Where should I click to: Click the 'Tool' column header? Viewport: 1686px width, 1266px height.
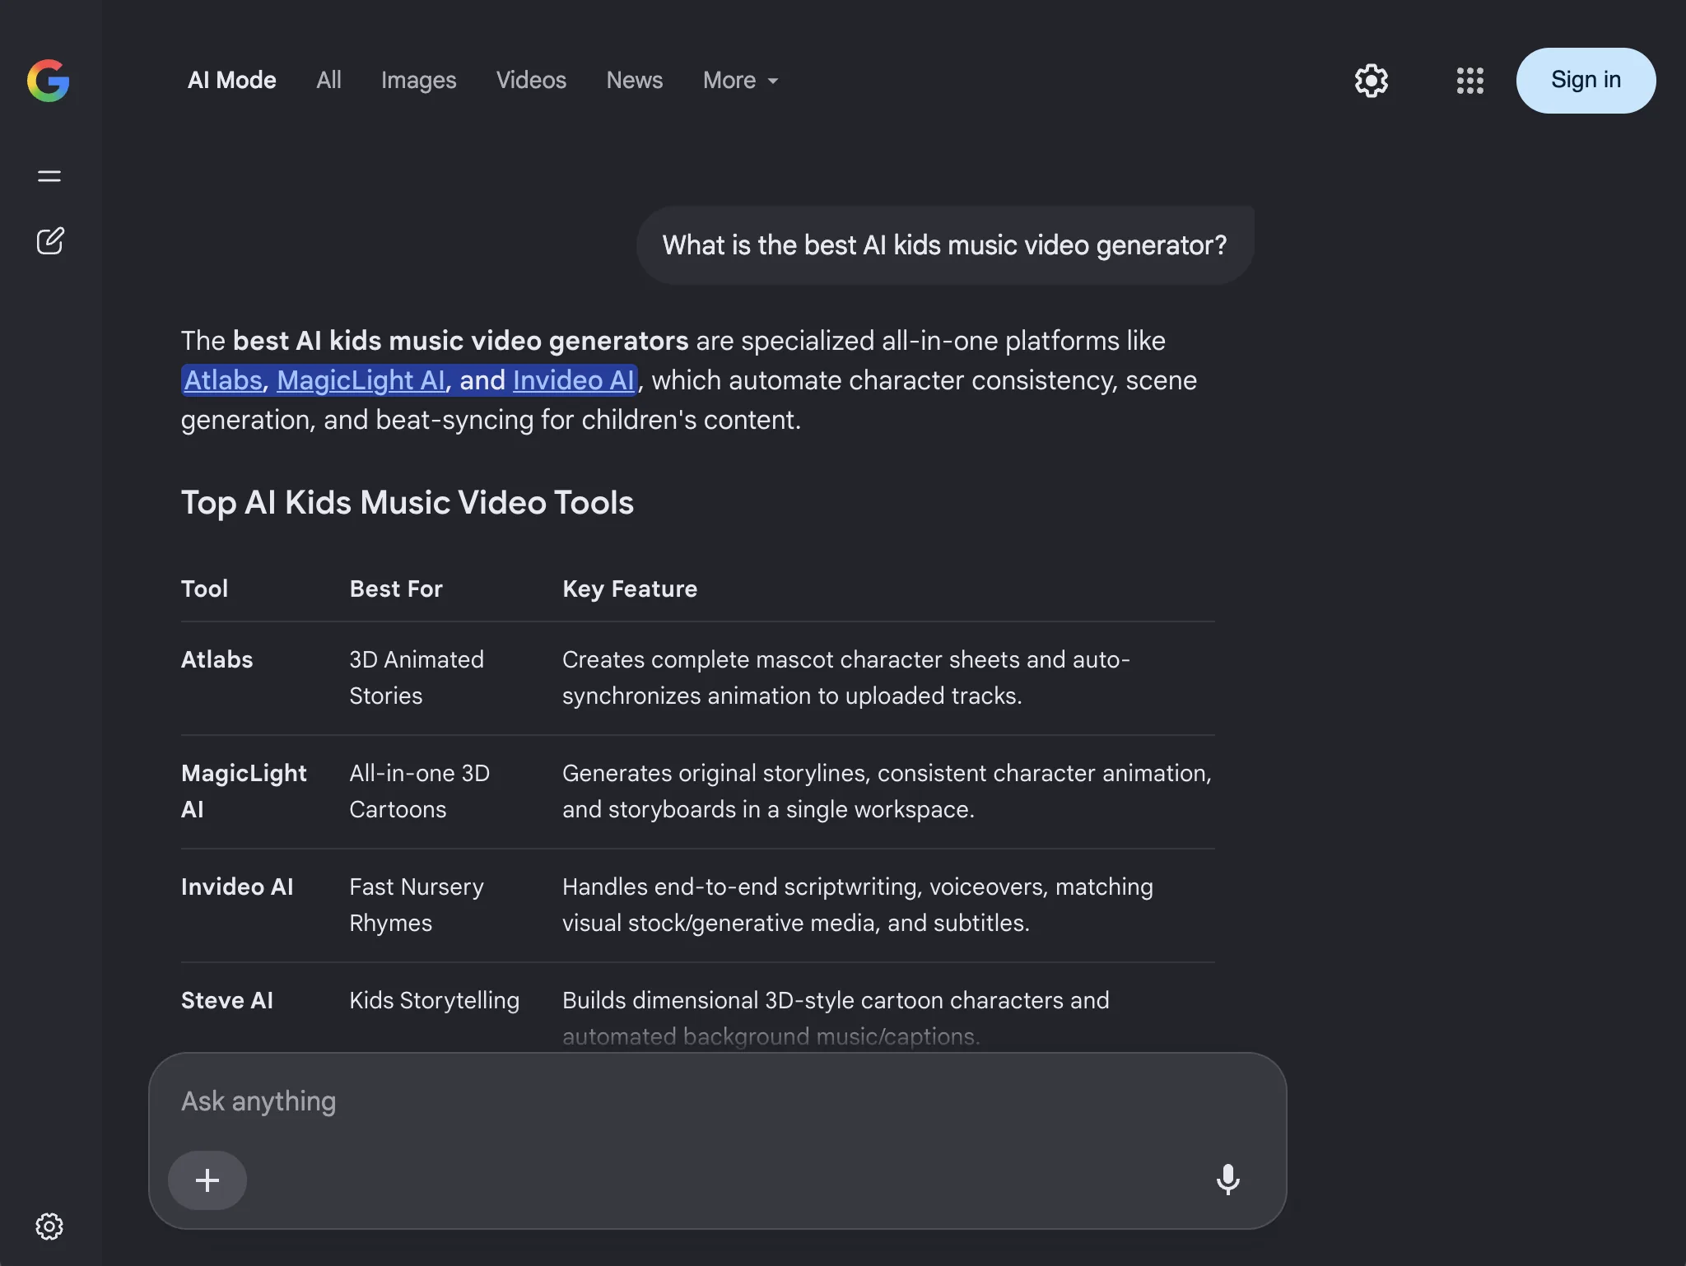coord(204,589)
